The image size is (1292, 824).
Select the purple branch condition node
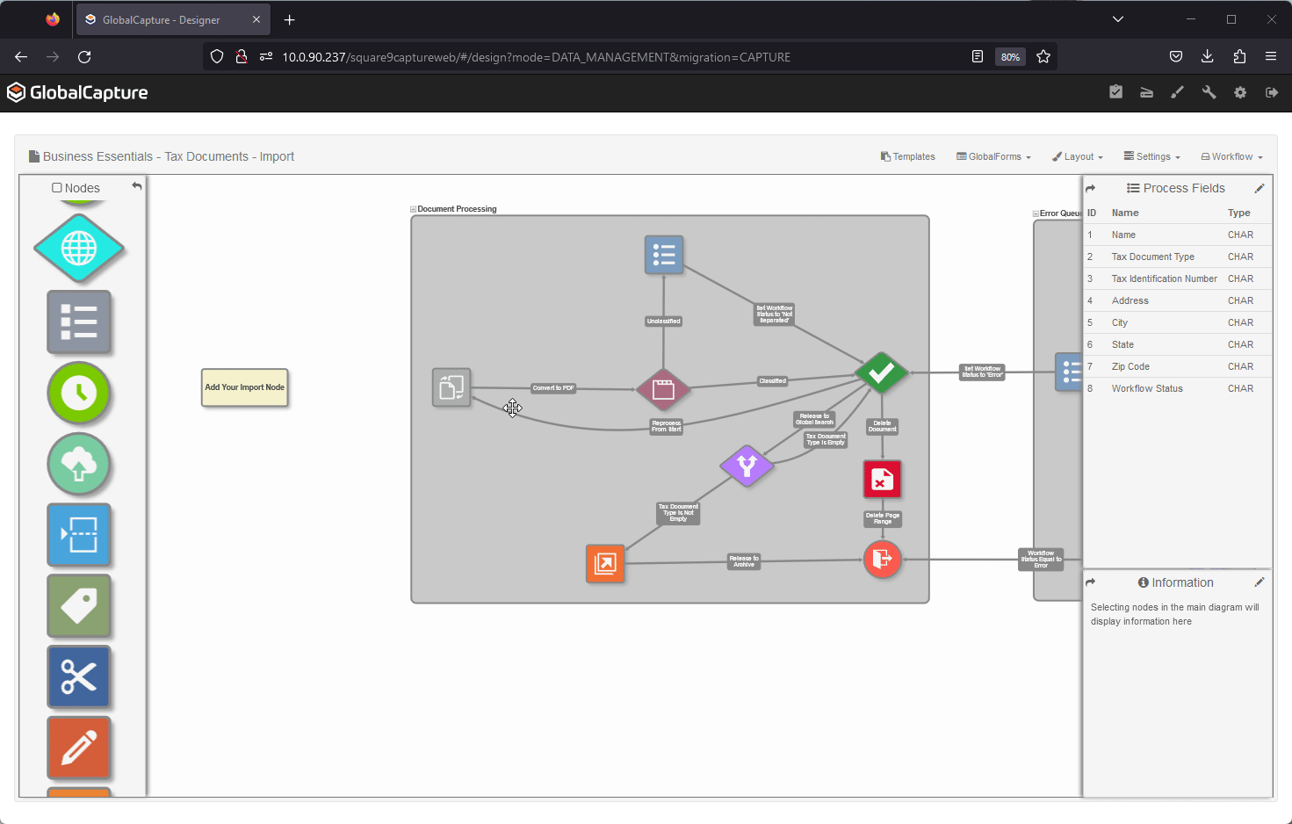[747, 466]
